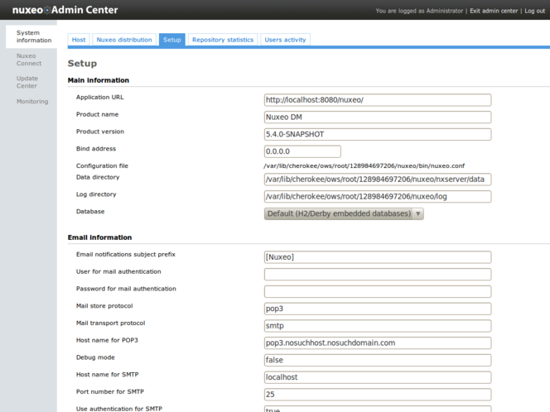
Task: Go to the Users activity tab
Action: pos(285,40)
